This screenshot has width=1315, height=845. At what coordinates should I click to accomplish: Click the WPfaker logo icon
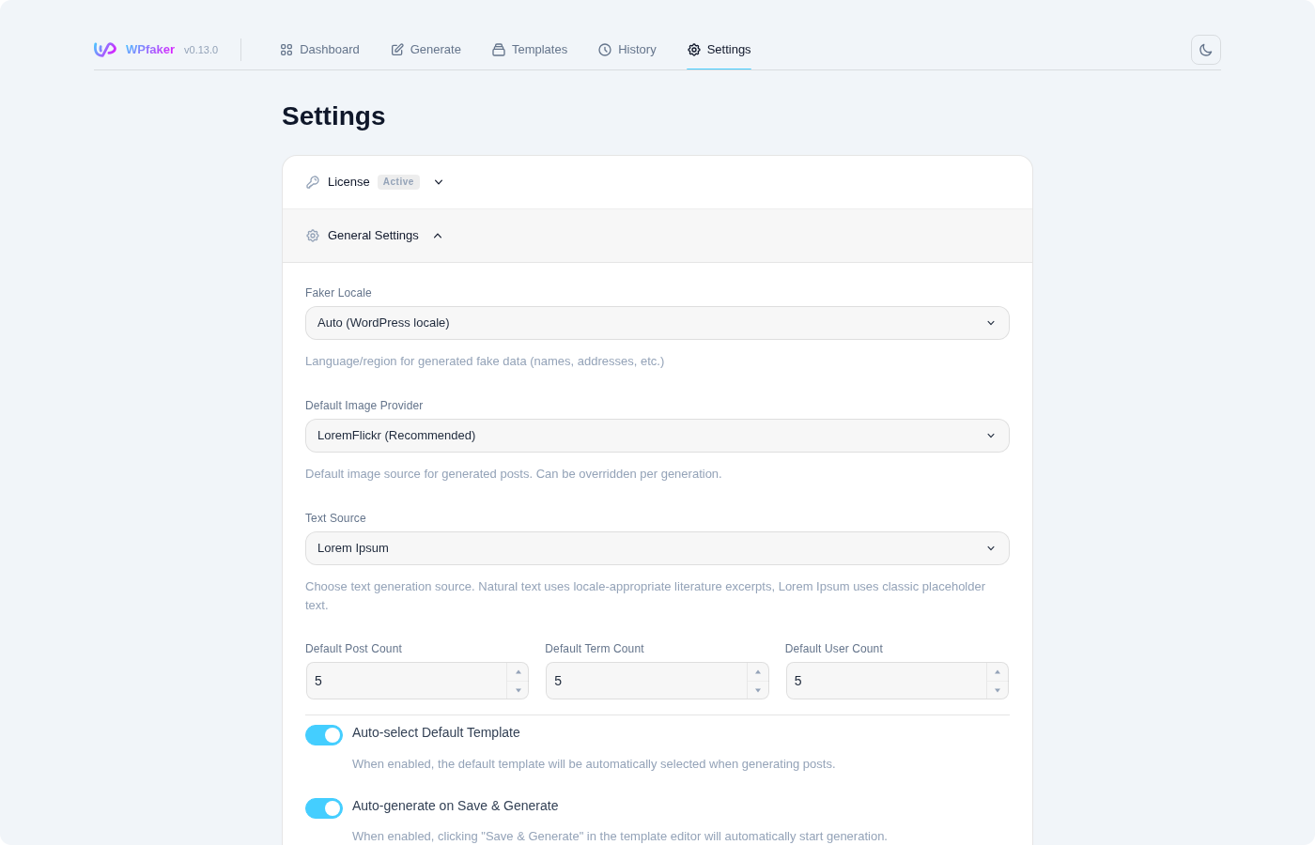pos(104,49)
